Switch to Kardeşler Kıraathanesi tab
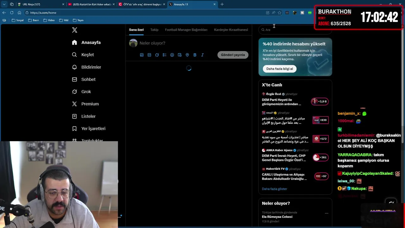405x228 pixels. (x=231, y=30)
